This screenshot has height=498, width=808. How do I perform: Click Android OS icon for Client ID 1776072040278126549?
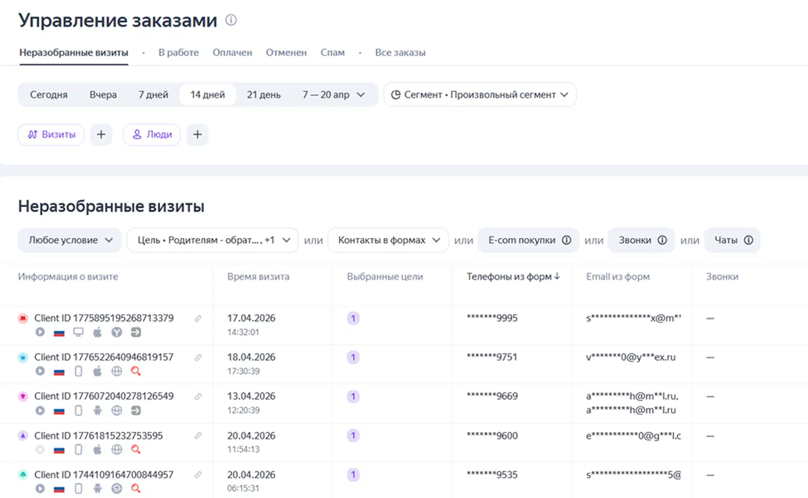coord(97,410)
